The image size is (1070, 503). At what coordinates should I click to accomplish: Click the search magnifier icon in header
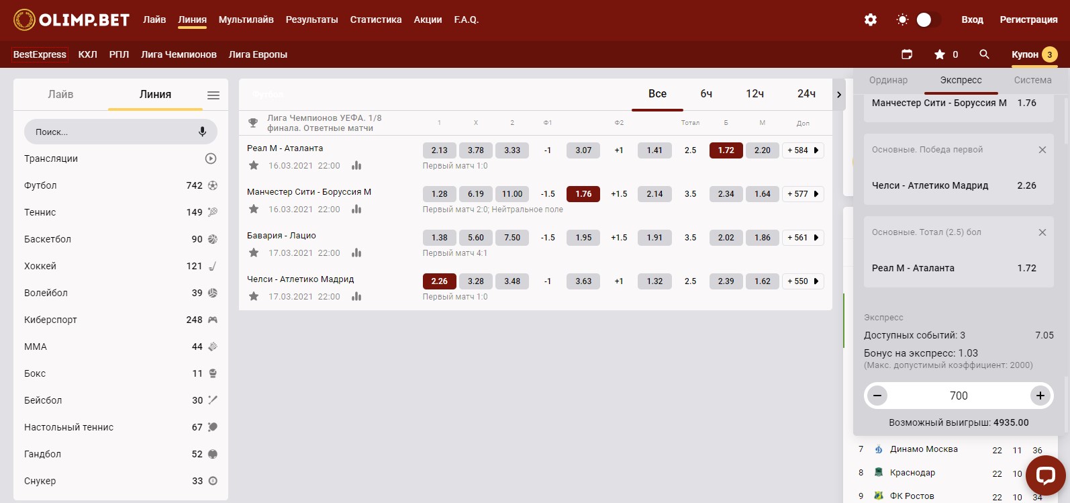(x=984, y=54)
